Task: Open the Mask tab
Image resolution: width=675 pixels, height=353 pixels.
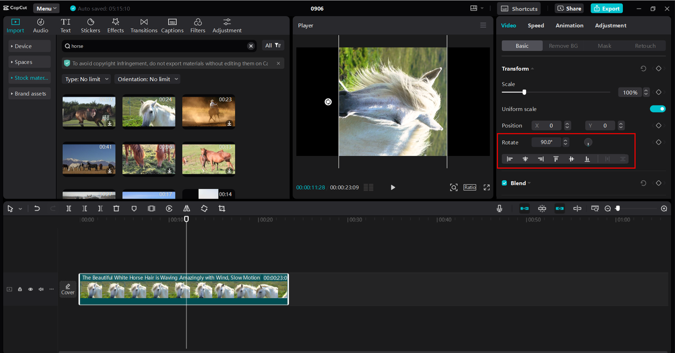Action: pos(604,46)
